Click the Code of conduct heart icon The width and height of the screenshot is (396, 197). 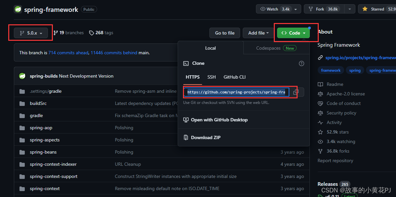pyautogui.click(x=320, y=103)
